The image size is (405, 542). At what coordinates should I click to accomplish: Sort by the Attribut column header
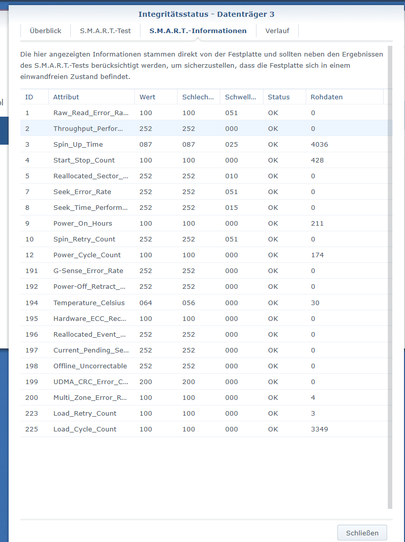point(91,97)
